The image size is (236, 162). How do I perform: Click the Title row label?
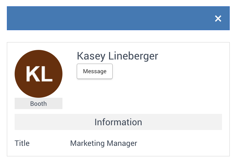click(x=22, y=143)
